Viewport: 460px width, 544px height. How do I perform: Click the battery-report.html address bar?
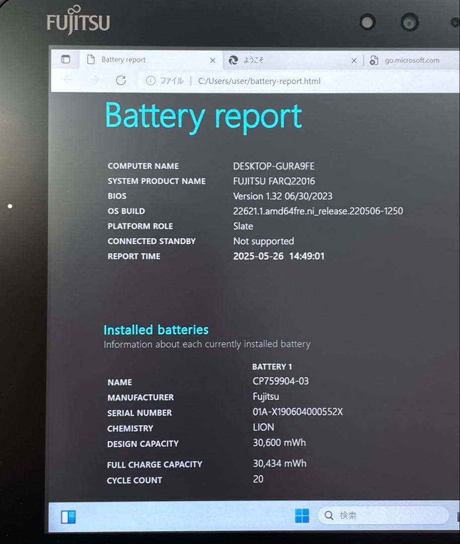(259, 81)
